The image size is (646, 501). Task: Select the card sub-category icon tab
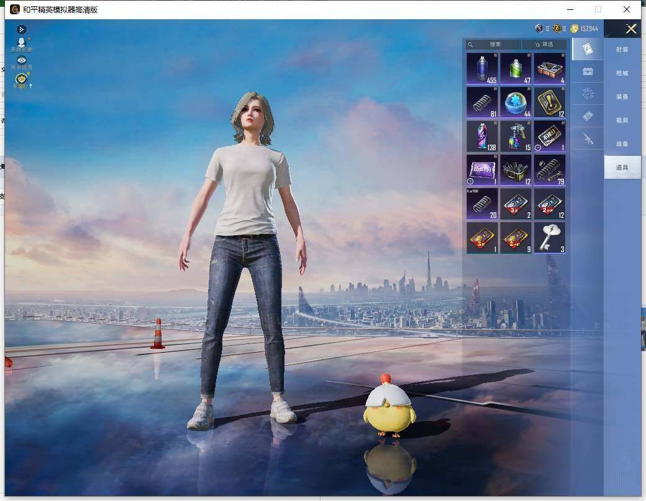(x=588, y=49)
